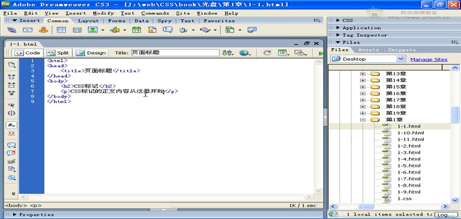
Task: Switch to Design view
Action: point(91,53)
